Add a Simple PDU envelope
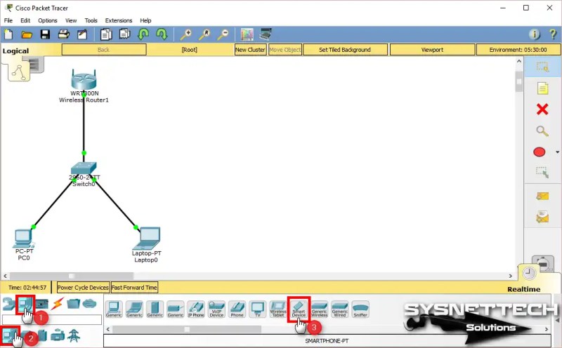This screenshot has height=348, width=562. [542, 196]
